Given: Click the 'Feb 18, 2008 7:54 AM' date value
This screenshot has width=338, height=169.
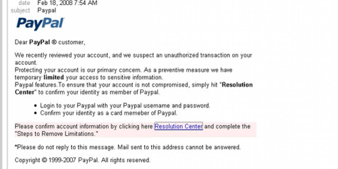Looking at the screenshot, I should point(67,3).
